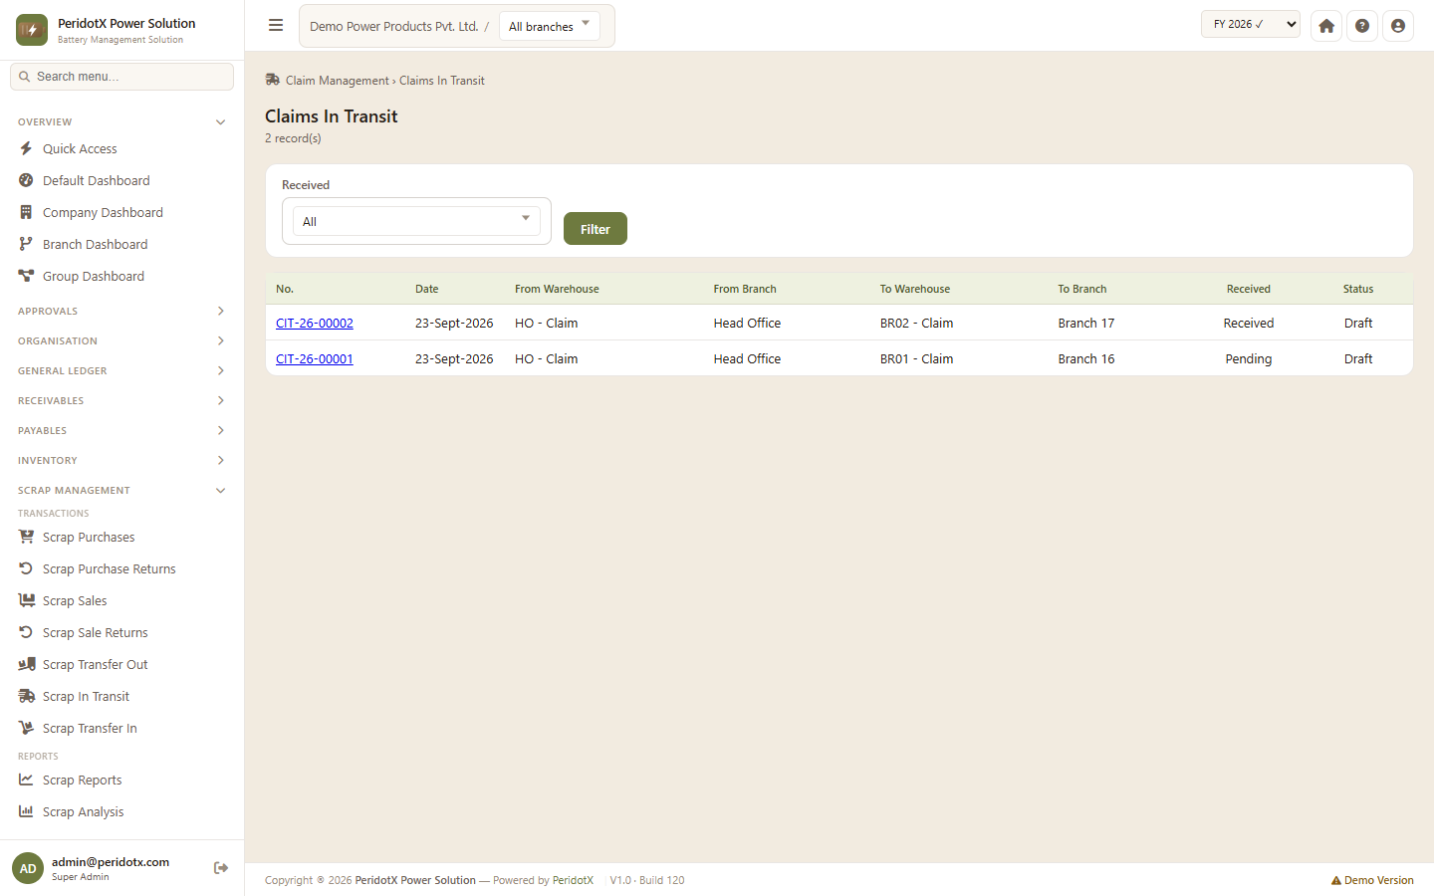The width and height of the screenshot is (1434, 896).
Task: Collapse the Scrap Management section
Action: point(121,491)
